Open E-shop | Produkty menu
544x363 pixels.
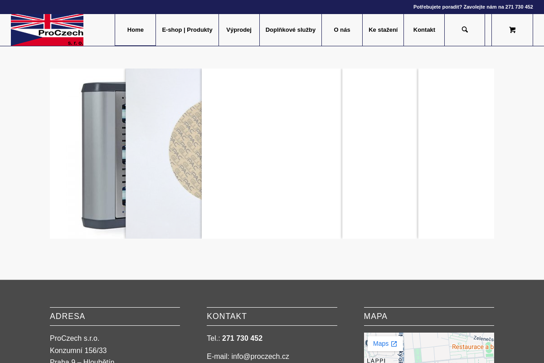coord(187,30)
